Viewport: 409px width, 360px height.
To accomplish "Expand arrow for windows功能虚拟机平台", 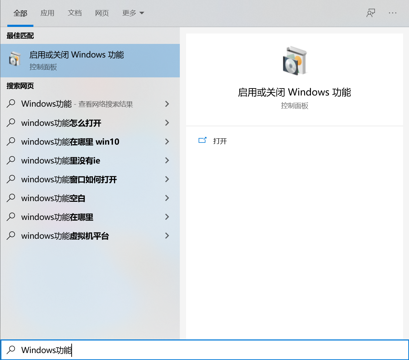I will pyautogui.click(x=167, y=236).
